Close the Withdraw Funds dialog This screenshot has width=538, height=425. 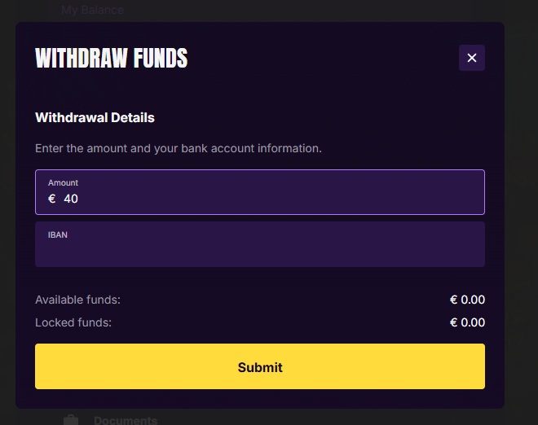pyautogui.click(x=472, y=58)
